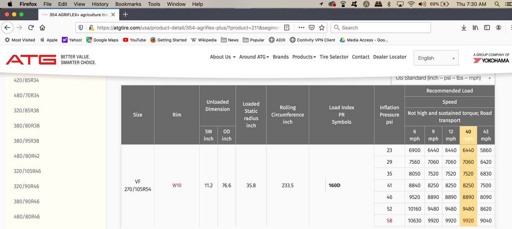Open the page actions three-dot menu
The image size is (512, 229).
click(x=301, y=28)
